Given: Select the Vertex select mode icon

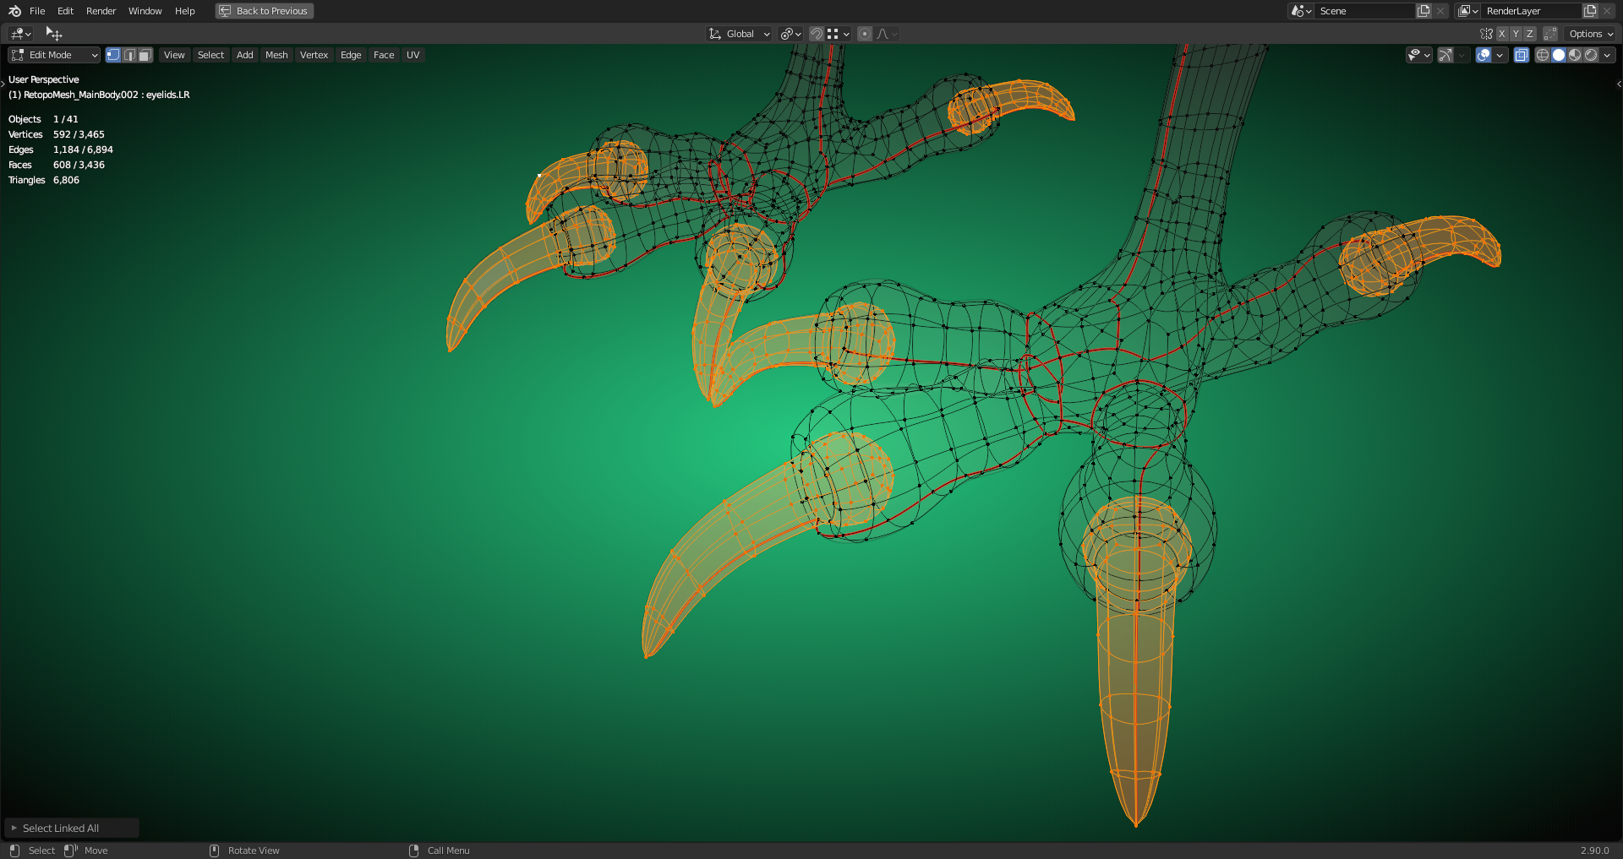Looking at the screenshot, I should pos(112,54).
